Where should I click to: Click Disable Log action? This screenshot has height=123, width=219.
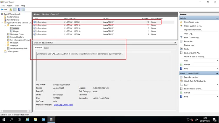click(x=189, y=45)
